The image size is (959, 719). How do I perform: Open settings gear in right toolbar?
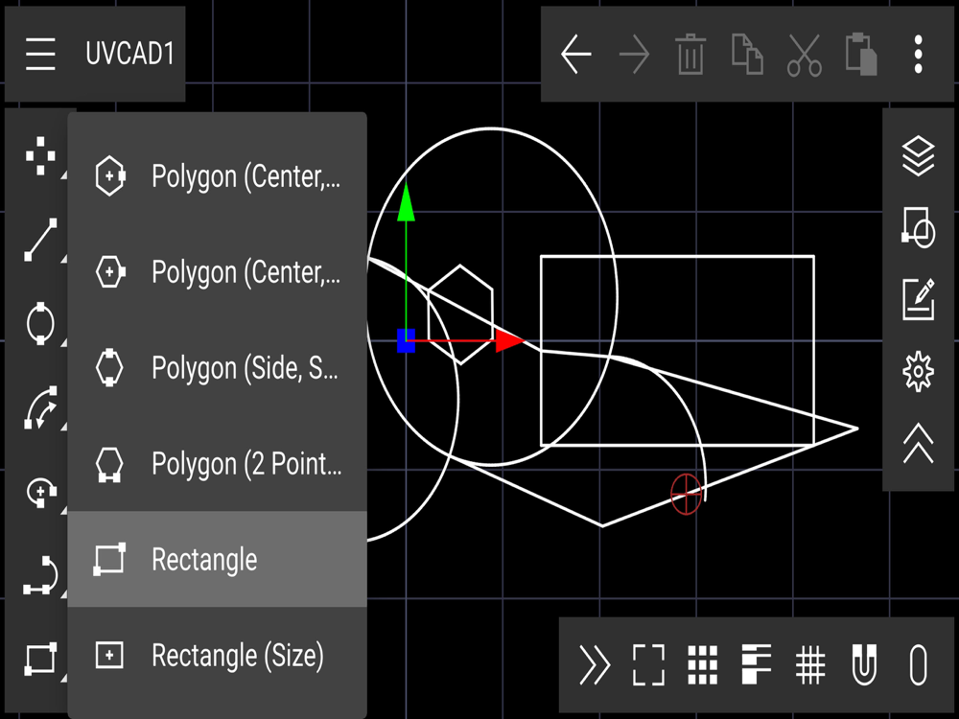click(x=918, y=371)
